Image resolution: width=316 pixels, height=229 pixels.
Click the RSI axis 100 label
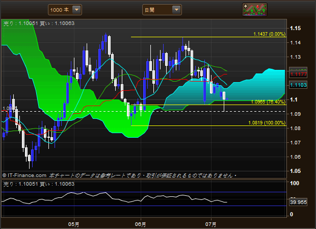point(295,183)
